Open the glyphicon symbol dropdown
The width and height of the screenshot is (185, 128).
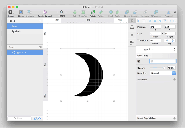pyautogui.click(x=156, y=49)
